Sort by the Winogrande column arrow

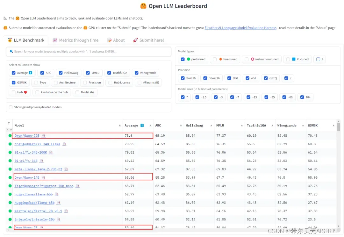point(303,126)
